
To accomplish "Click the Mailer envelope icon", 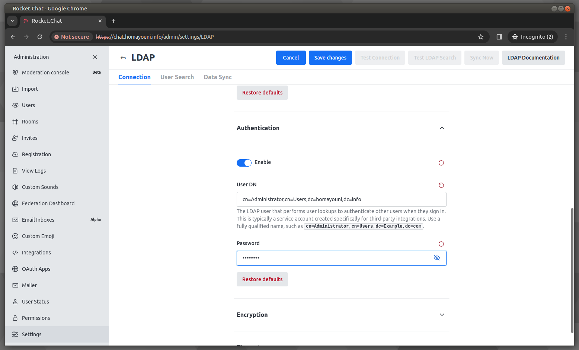I will pyautogui.click(x=15, y=285).
